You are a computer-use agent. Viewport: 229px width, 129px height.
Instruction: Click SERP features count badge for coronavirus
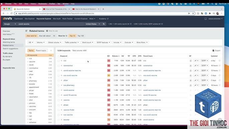(x=190, y=66)
